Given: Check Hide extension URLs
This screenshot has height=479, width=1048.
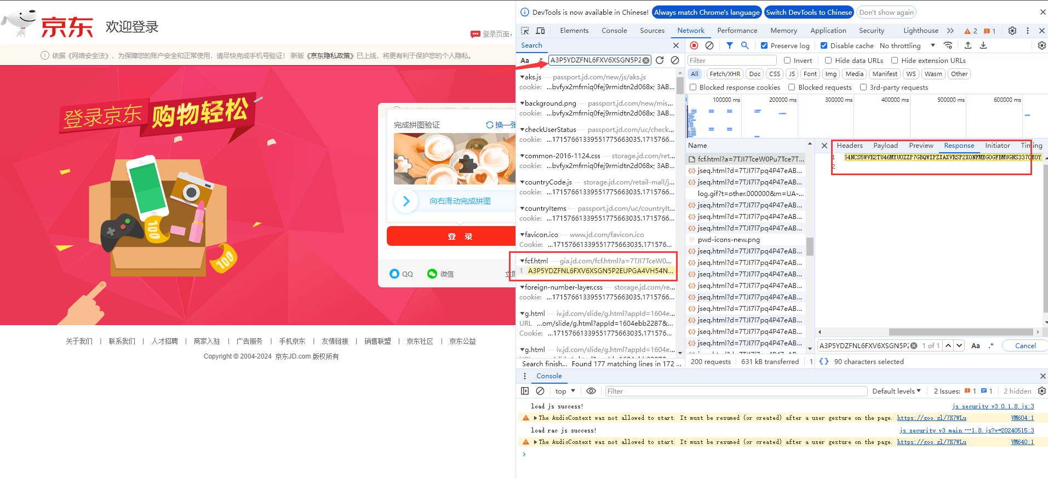Looking at the screenshot, I should tap(895, 60).
